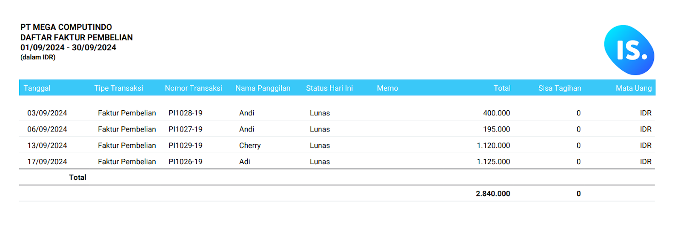This screenshot has width=681, height=229.
Task: Open transaction number PI1028-19
Action: click(186, 113)
